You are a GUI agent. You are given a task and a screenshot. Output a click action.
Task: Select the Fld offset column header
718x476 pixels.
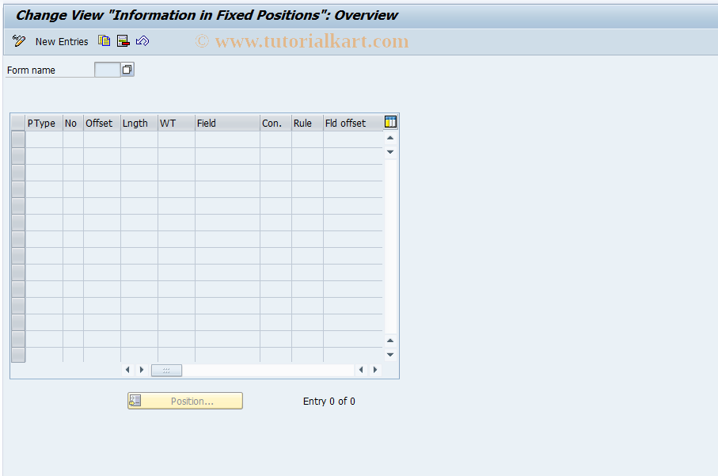353,124
